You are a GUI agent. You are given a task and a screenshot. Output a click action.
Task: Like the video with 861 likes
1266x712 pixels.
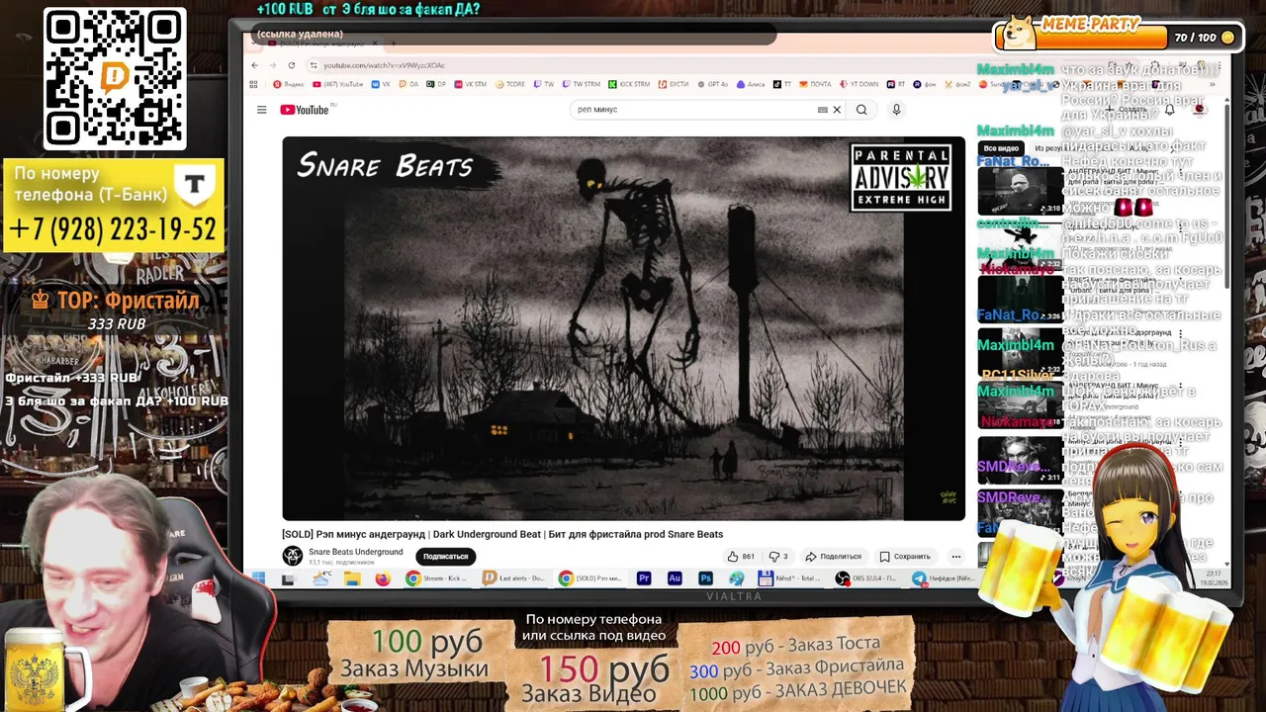[741, 557]
